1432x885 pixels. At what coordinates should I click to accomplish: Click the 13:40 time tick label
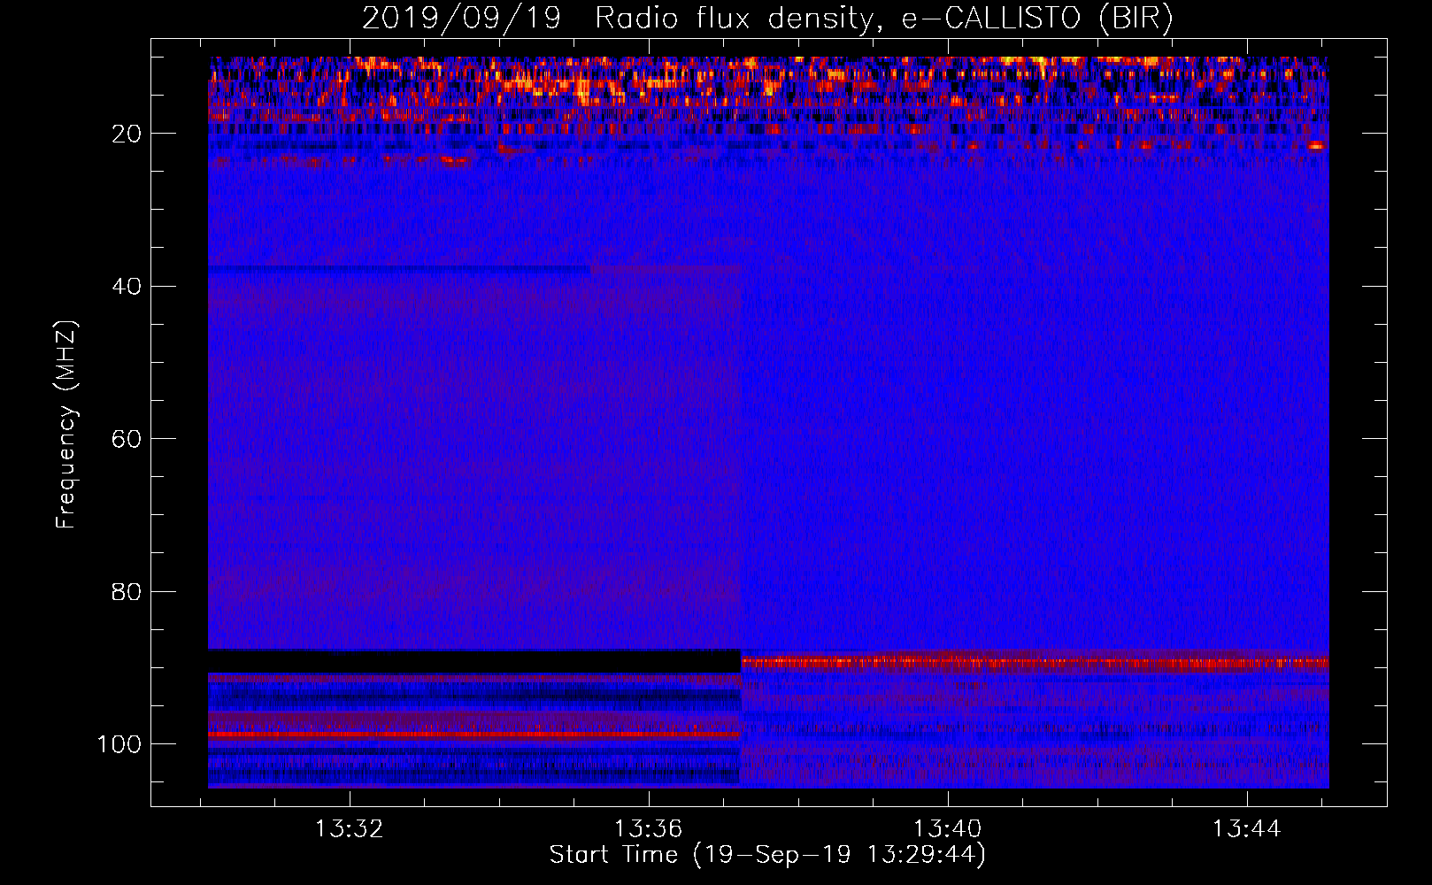click(x=948, y=829)
